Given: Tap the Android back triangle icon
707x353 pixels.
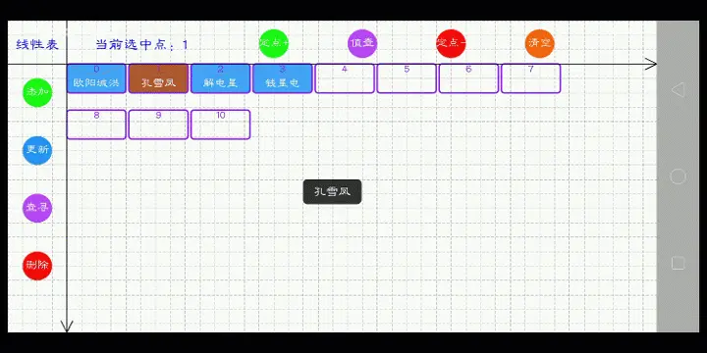Looking at the screenshot, I should [x=678, y=90].
